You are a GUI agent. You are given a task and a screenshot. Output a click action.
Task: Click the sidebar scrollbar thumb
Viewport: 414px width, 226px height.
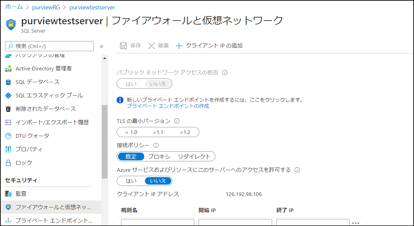pyautogui.click(x=105, y=141)
